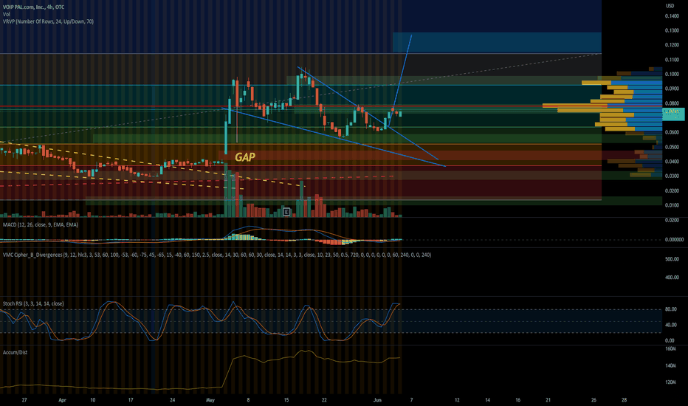This screenshot has height=406, width=688.
Task: Click the 'Vol' indicator label
Action: (x=6, y=14)
